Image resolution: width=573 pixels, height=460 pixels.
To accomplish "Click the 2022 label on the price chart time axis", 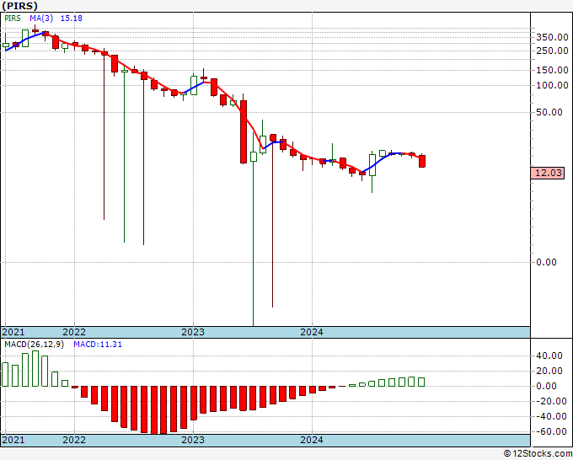I will pyautogui.click(x=74, y=332).
